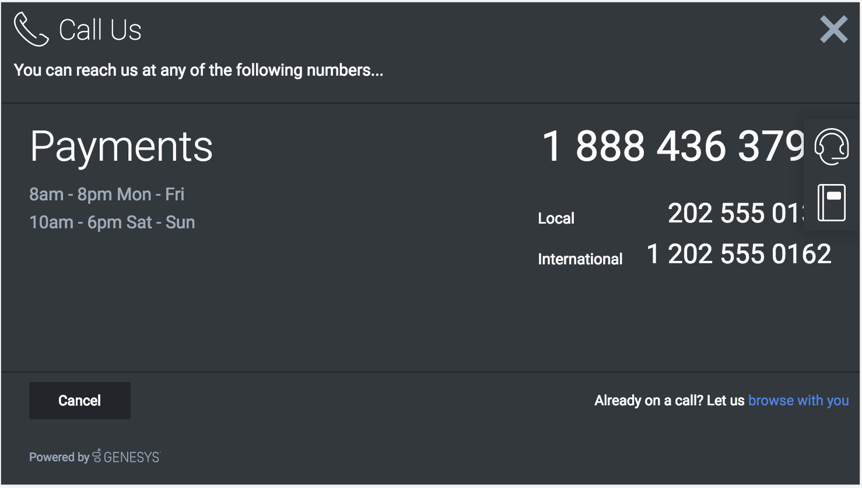Click the "Local" number label
The height and width of the screenshot is (488, 862).
(556, 218)
